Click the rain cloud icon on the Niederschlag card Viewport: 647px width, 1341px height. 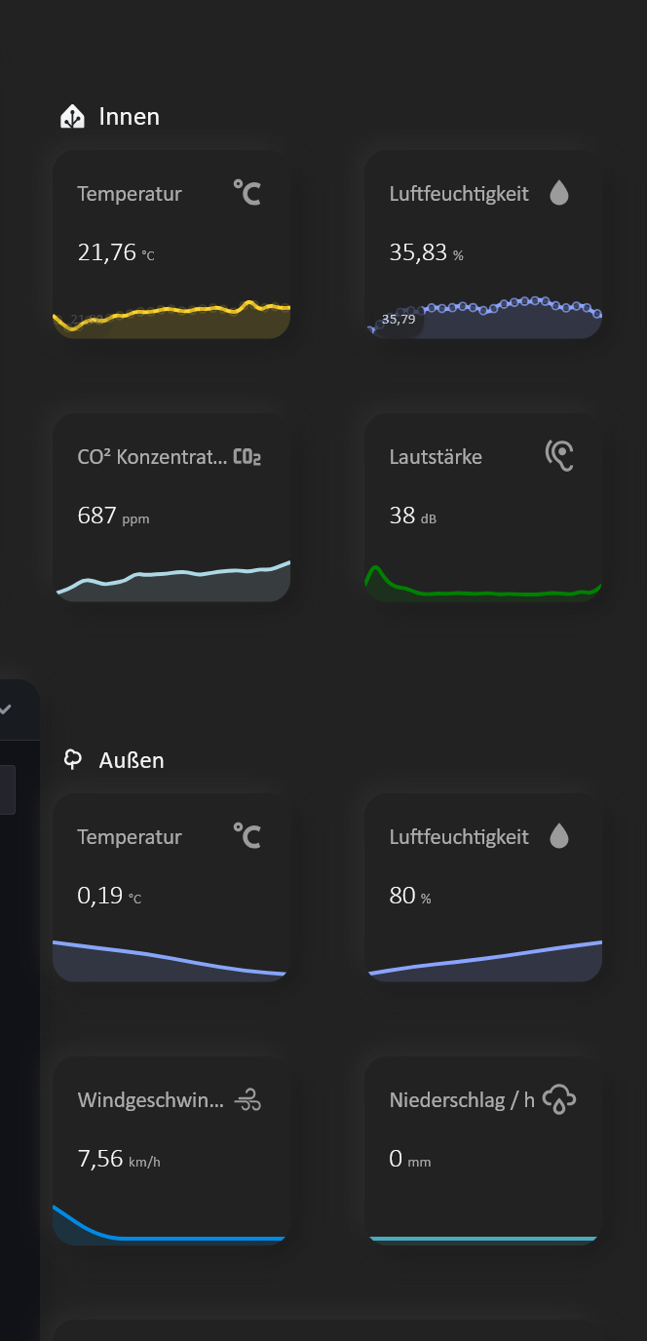pos(559,1099)
